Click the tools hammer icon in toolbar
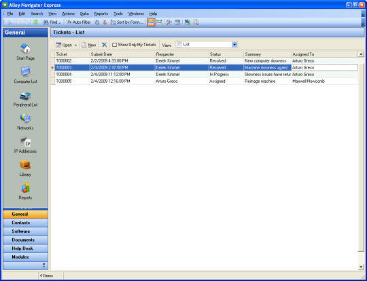The width and height of the screenshot is (367, 281). (x=169, y=22)
